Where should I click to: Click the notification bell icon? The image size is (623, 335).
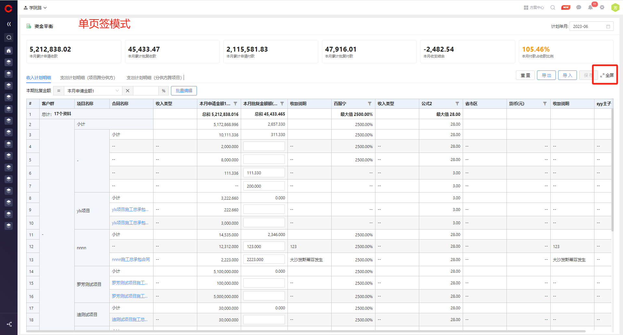590,7
